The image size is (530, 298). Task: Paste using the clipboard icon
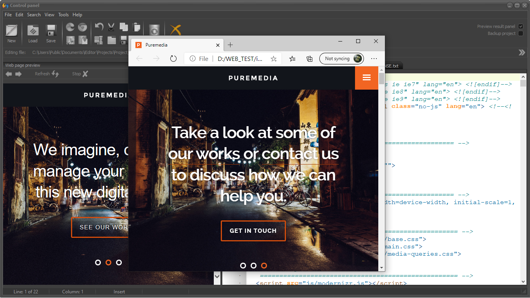pos(136,27)
